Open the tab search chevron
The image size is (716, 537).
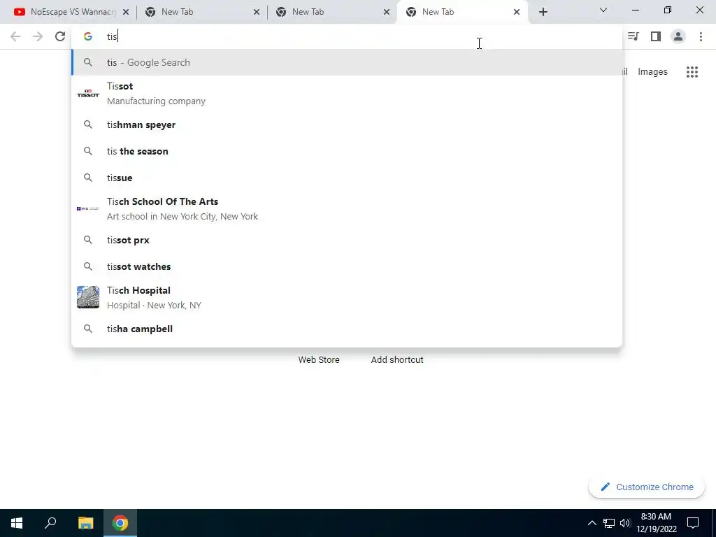click(603, 10)
